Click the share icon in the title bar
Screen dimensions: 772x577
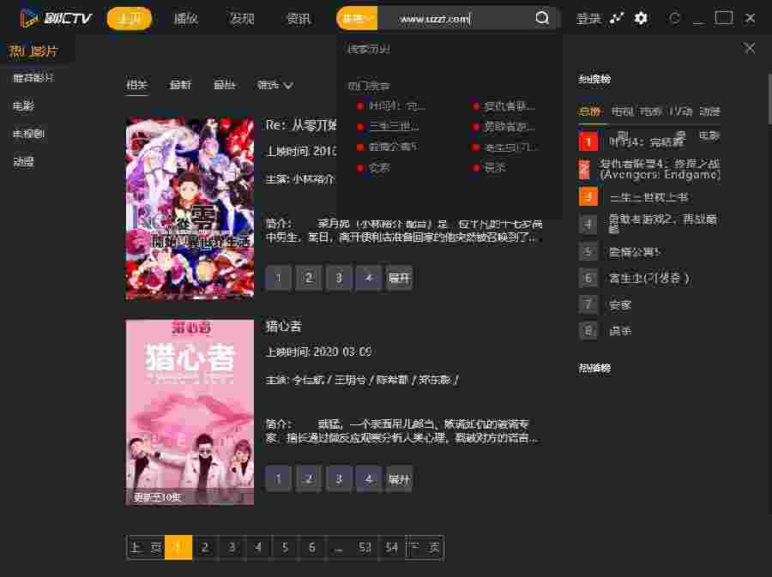tap(614, 17)
